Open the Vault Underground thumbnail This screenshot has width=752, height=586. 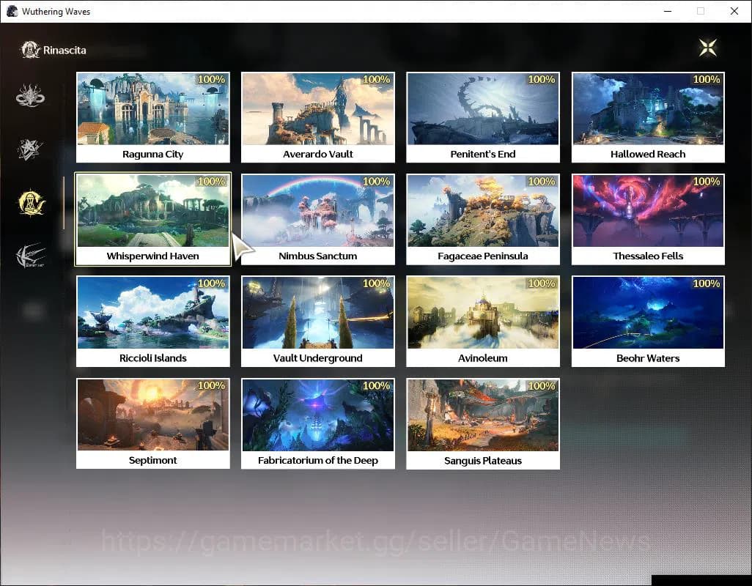tap(318, 313)
